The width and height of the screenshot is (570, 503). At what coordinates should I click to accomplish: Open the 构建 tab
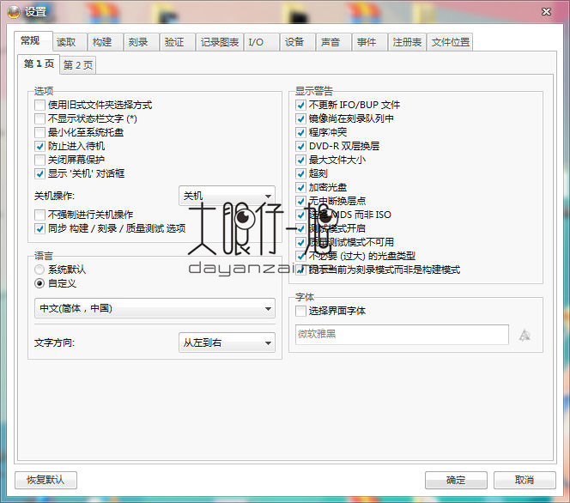pos(106,42)
